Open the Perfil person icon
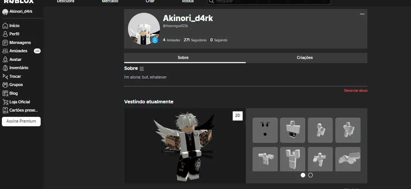 (5, 34)
